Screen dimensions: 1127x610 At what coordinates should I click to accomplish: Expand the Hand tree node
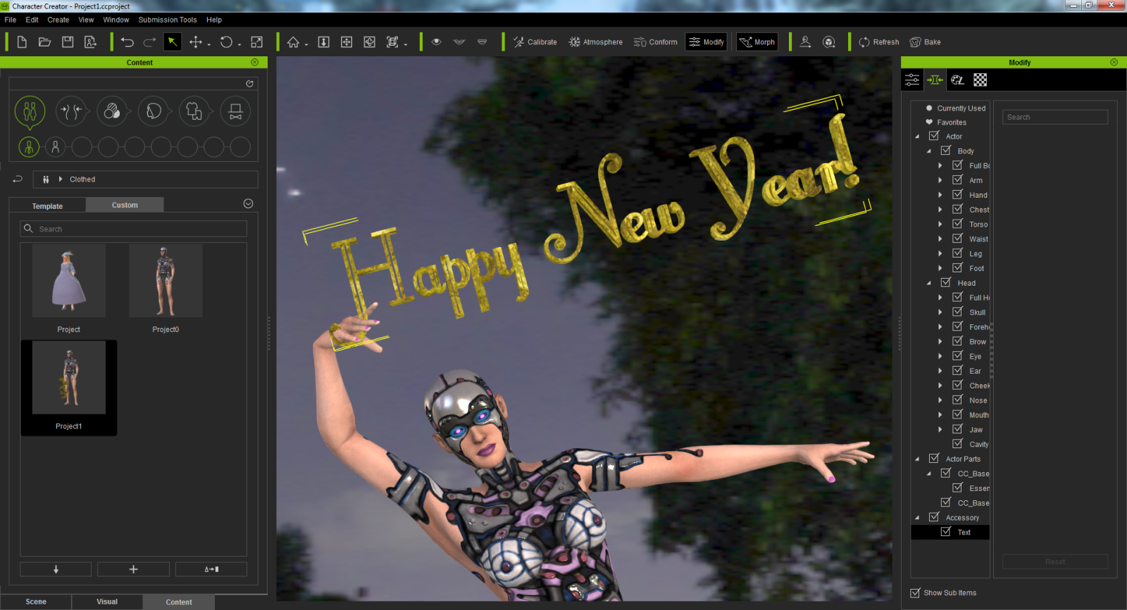pyautogui.click(x=940, y=195)
